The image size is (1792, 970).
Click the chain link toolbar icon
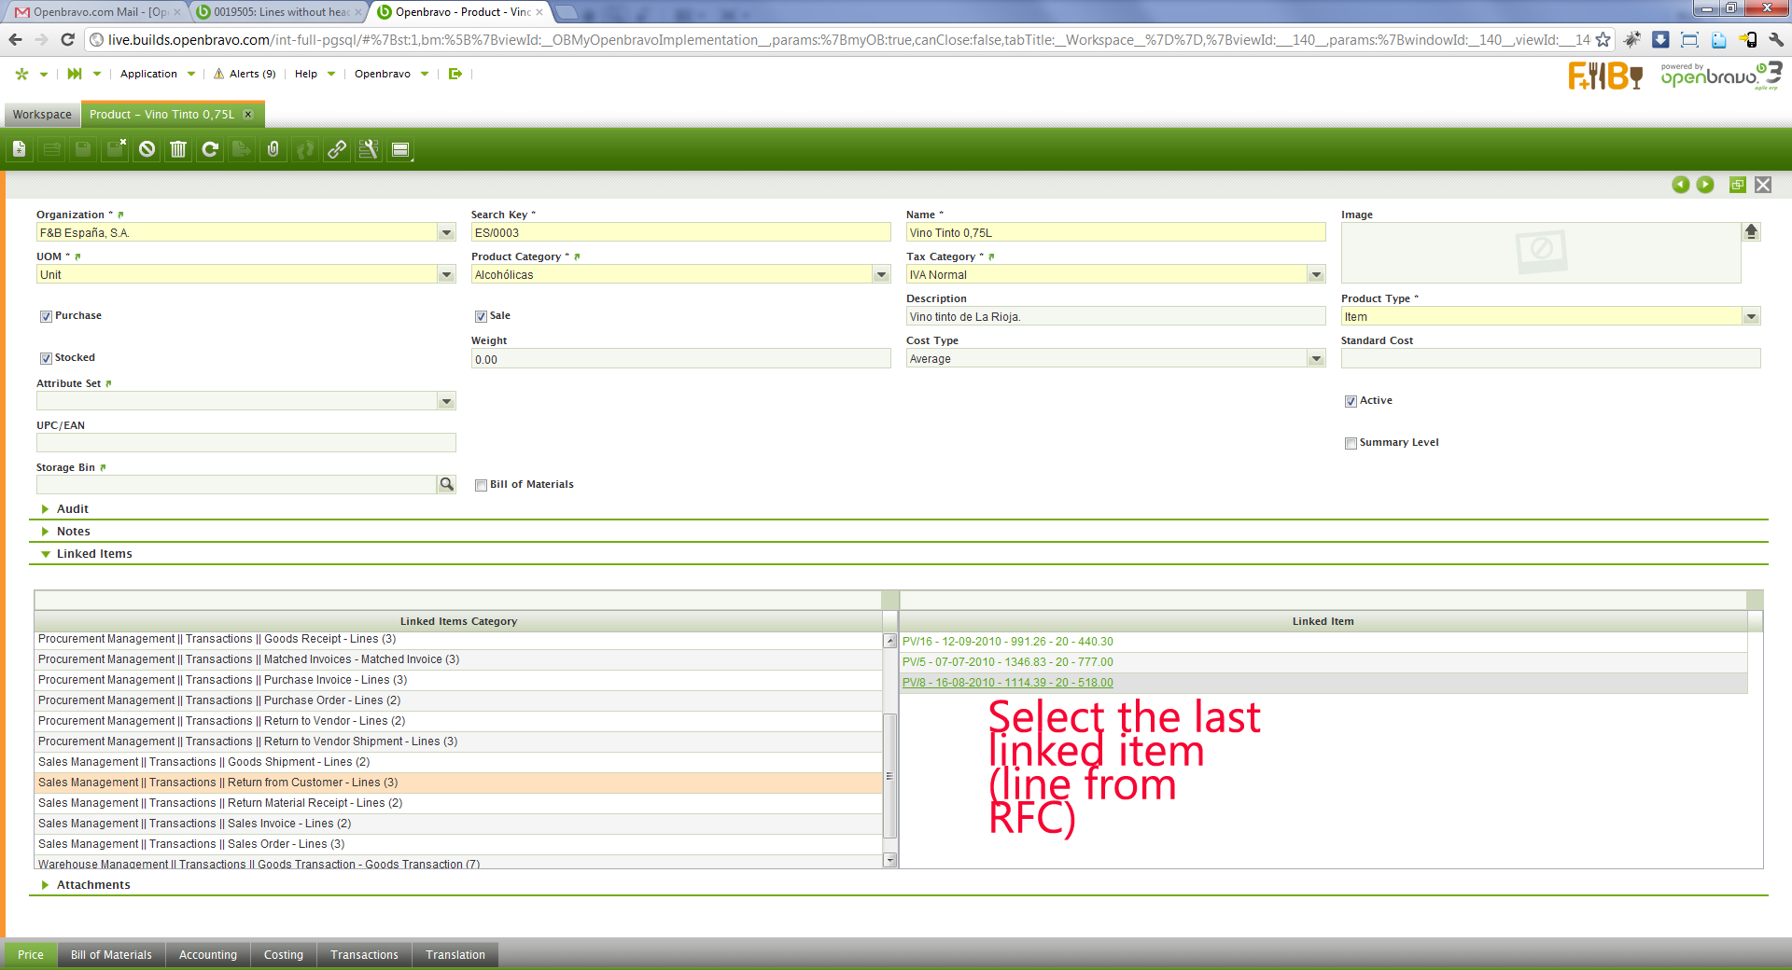337,149
